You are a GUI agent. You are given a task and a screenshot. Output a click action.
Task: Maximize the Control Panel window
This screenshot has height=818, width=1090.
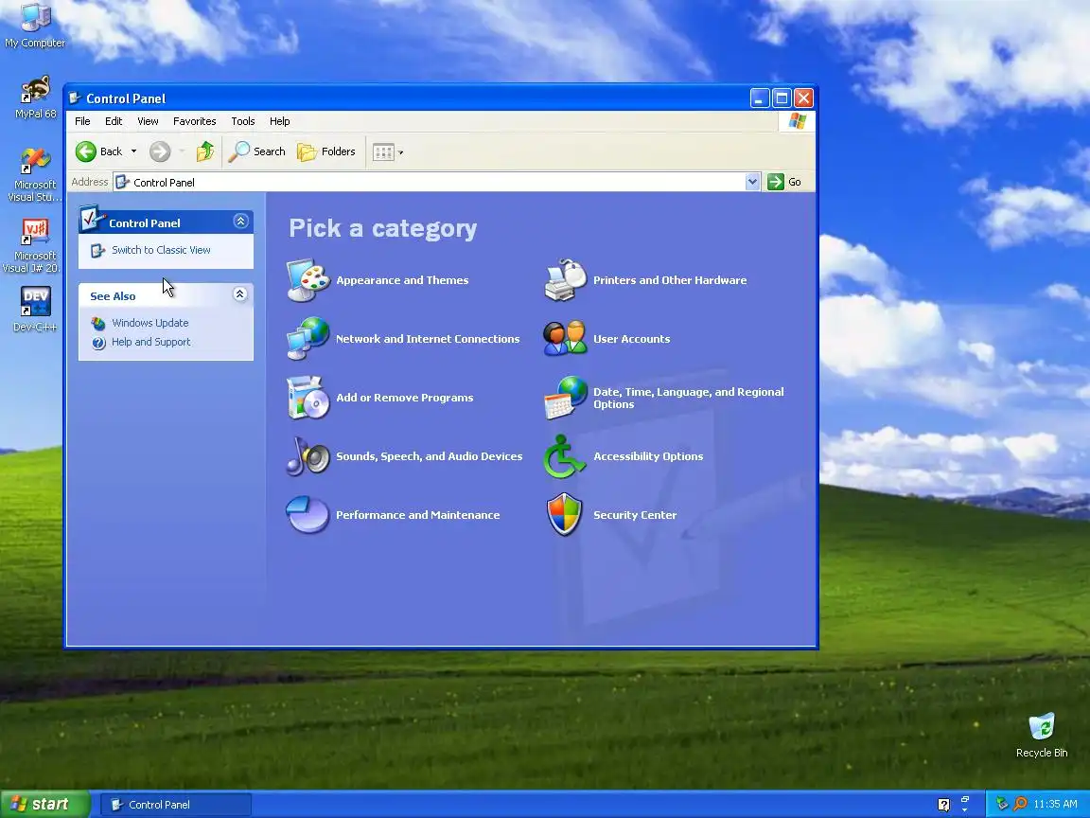[x=782, y=98]
